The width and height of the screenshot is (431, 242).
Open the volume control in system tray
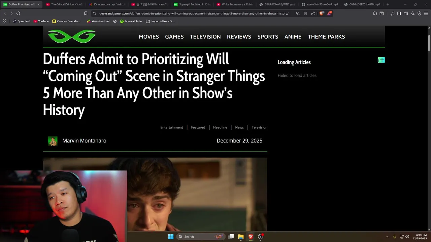click(x=407, y=237)
